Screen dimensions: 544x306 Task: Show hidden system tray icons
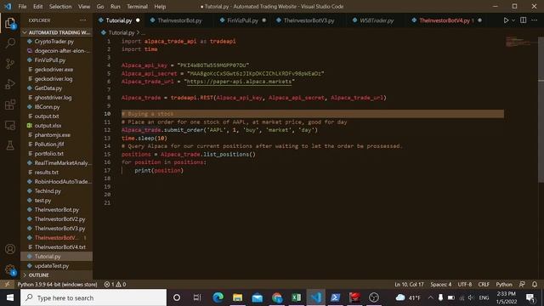click(430, 297)
